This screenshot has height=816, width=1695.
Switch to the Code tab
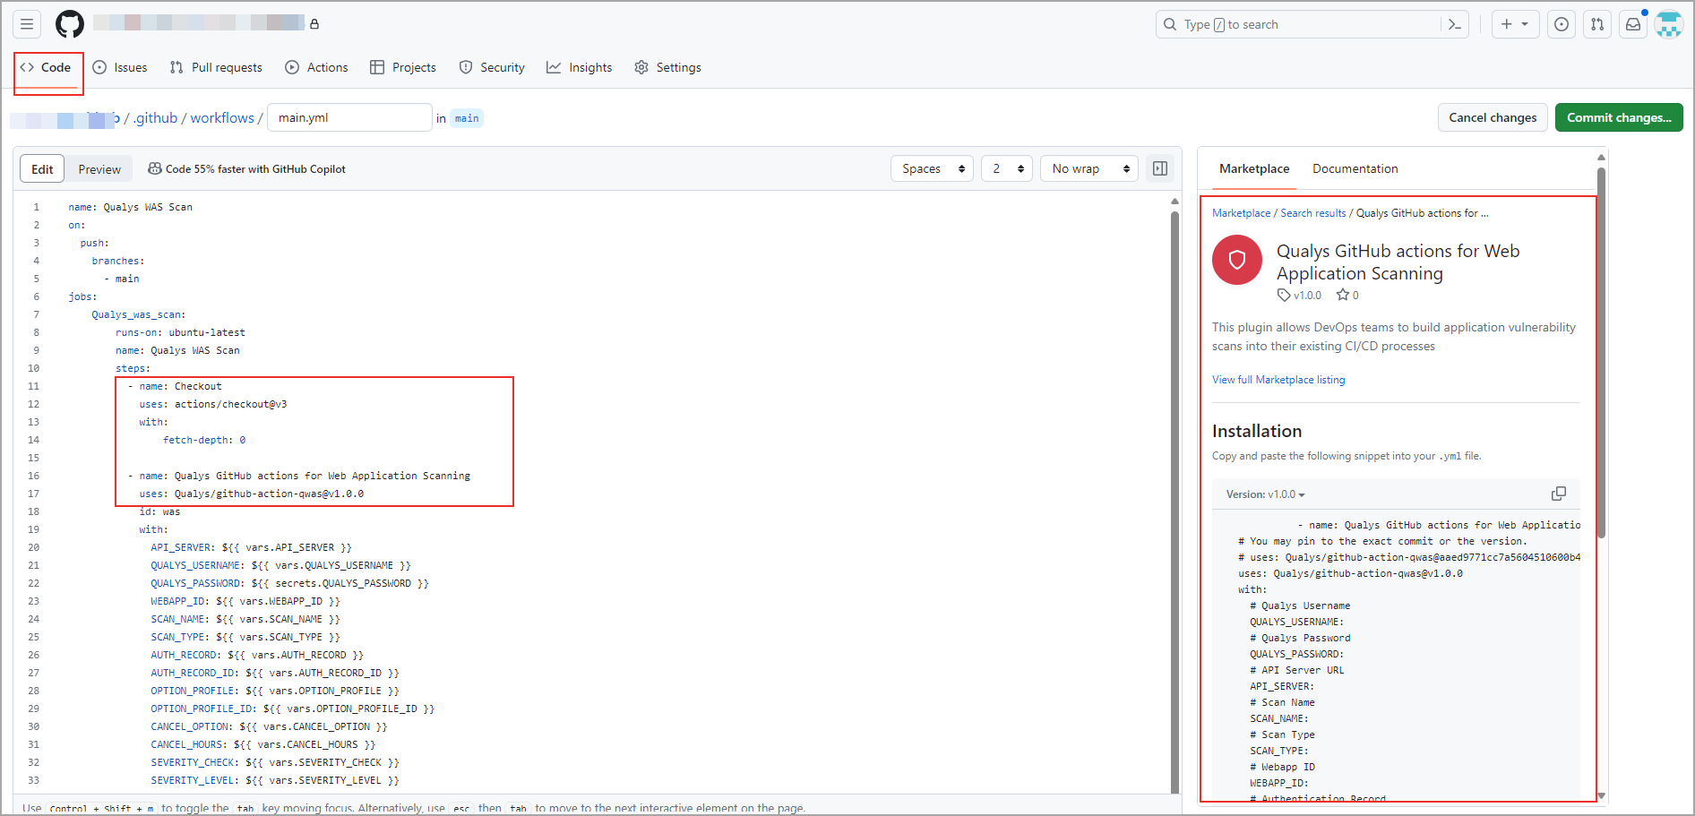coord(46,67)
